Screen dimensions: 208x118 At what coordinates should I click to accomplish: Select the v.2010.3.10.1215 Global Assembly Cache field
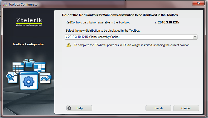(131, 37)
